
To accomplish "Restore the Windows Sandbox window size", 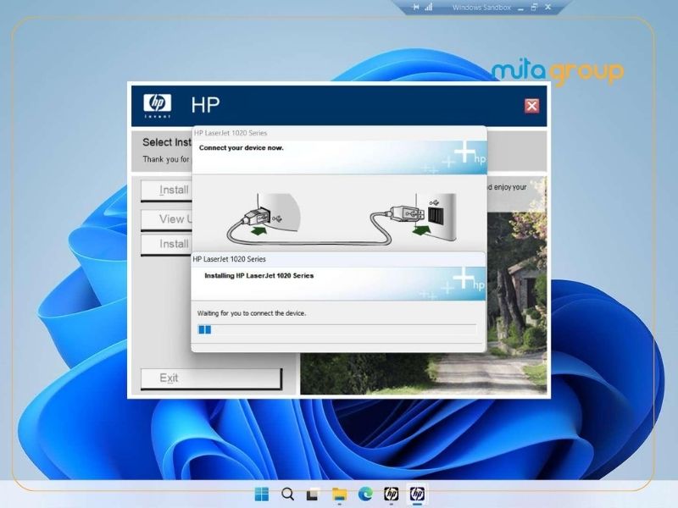I will coord(534,8).
